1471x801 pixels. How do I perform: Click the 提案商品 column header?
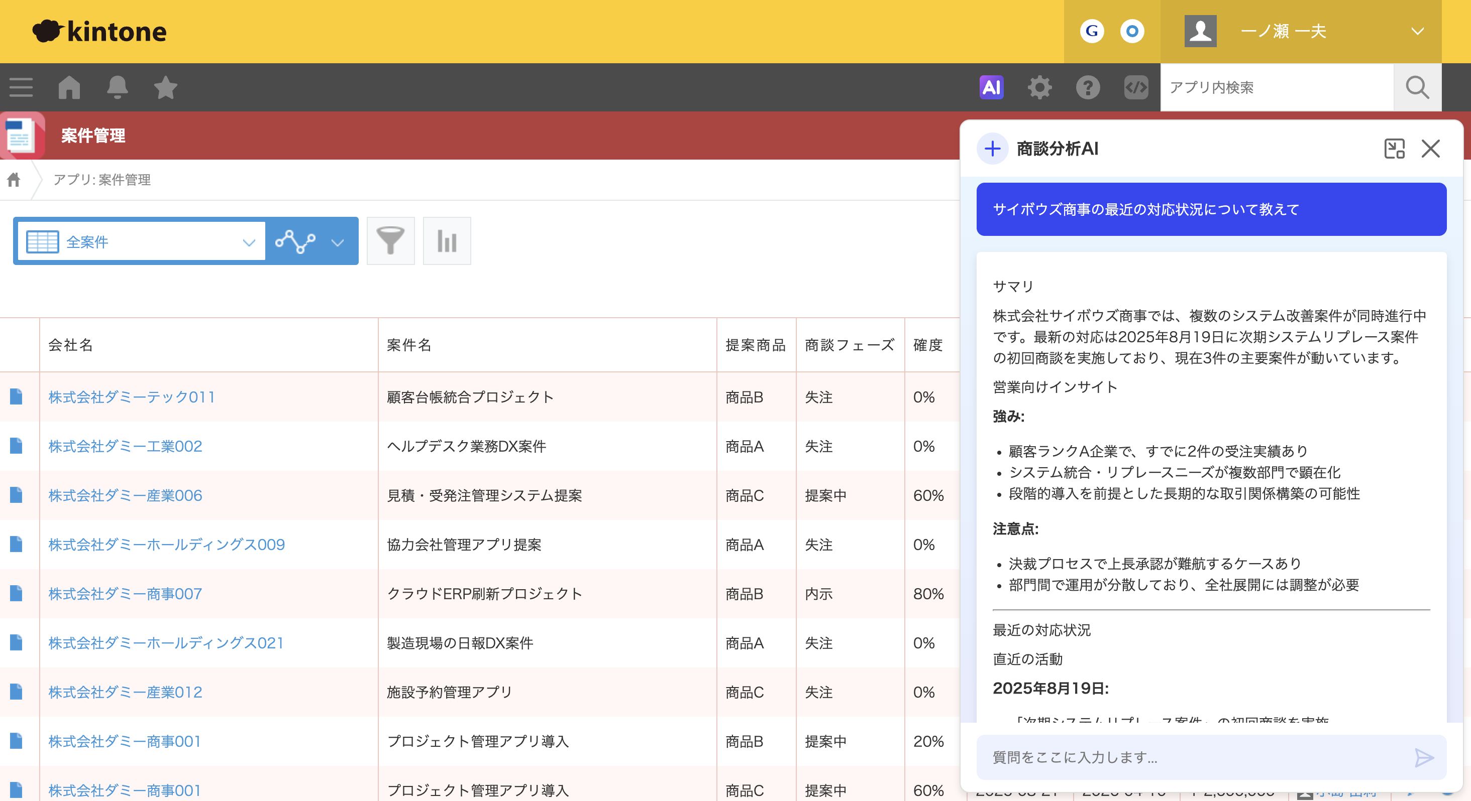point(756,345)
